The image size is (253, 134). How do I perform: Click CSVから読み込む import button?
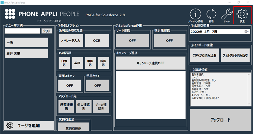click(205, 55)
